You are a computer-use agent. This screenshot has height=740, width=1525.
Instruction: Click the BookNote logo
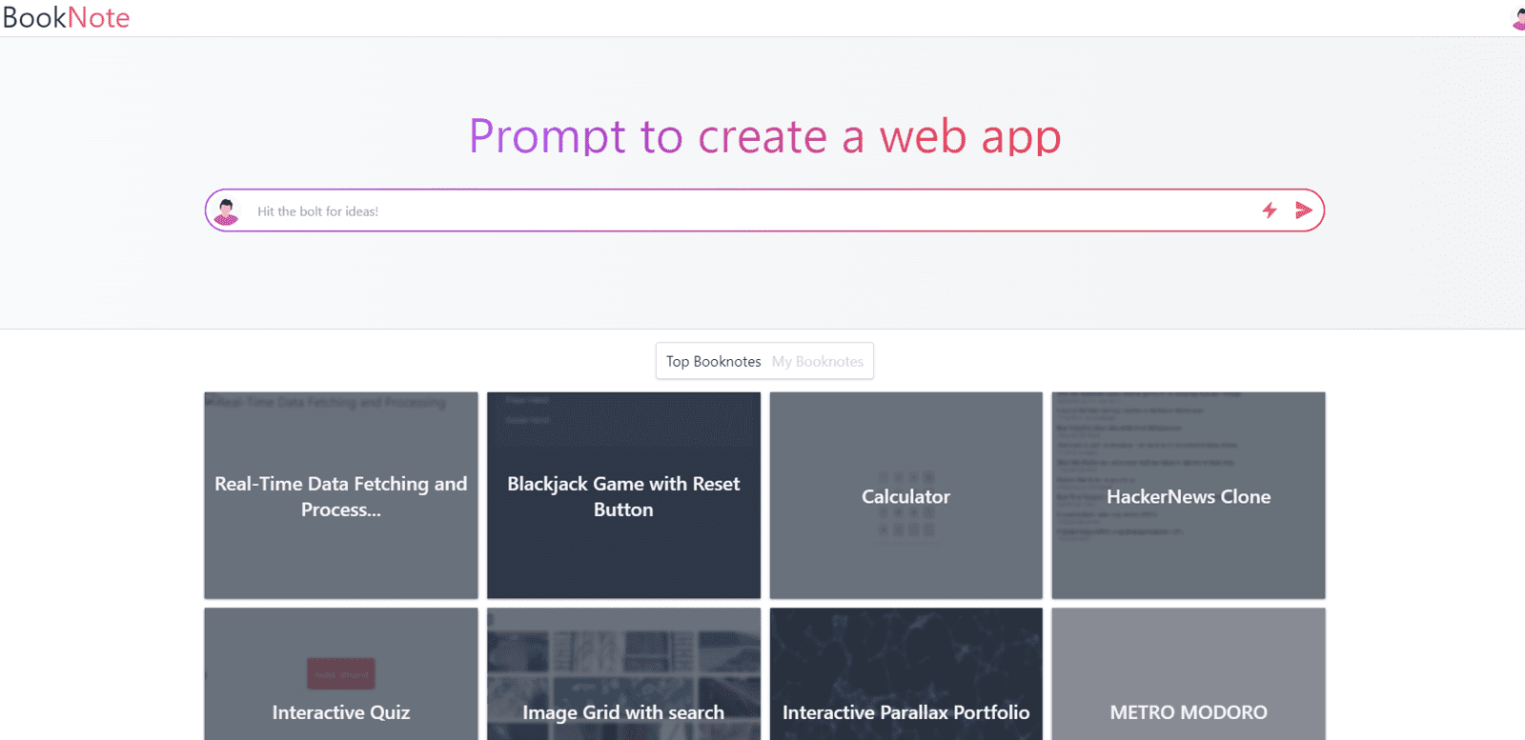coord(66,18)
